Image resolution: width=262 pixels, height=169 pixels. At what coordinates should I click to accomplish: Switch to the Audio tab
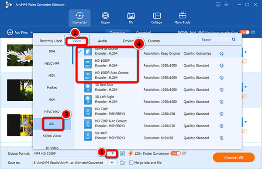(x=103, y=41)
